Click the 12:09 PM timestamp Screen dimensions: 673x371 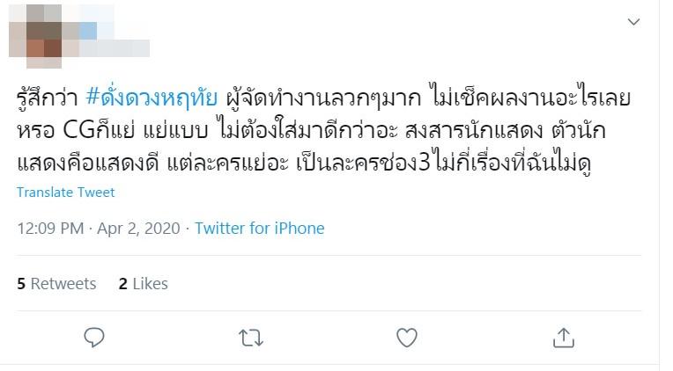click(x=50, y=228)
